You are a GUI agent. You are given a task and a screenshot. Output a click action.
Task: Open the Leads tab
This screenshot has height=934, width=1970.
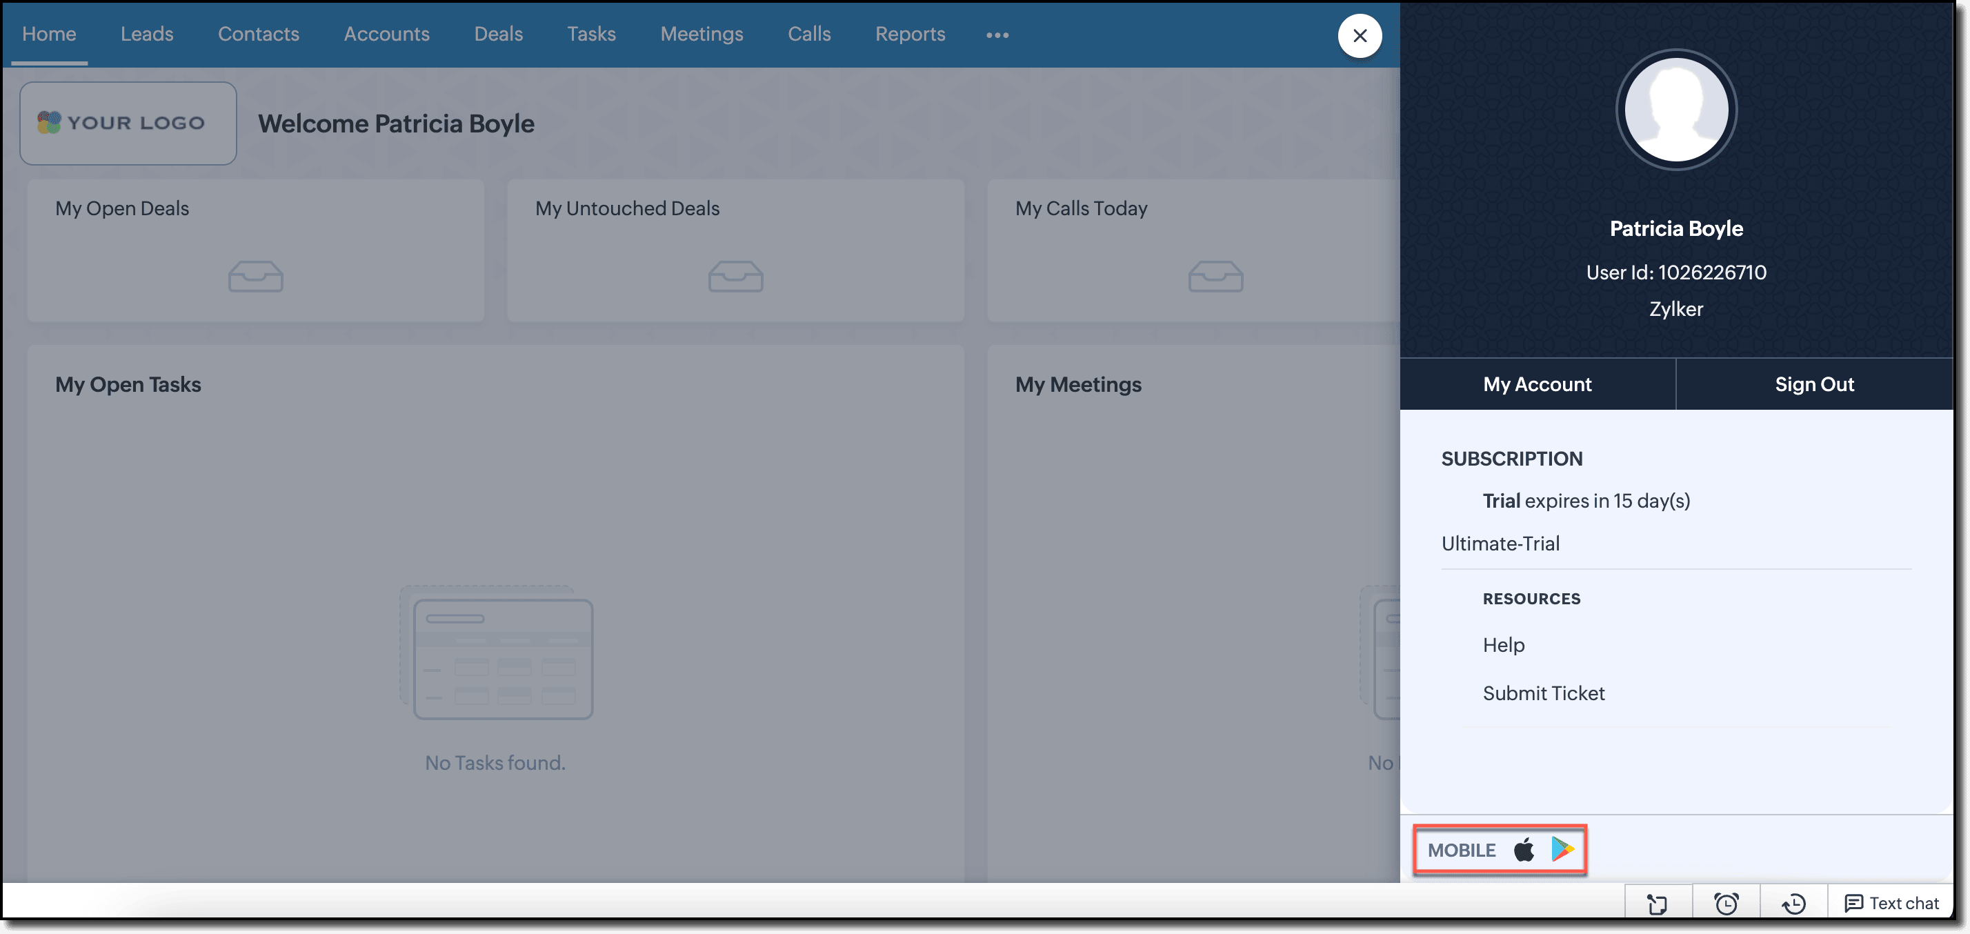click(147, 34)
